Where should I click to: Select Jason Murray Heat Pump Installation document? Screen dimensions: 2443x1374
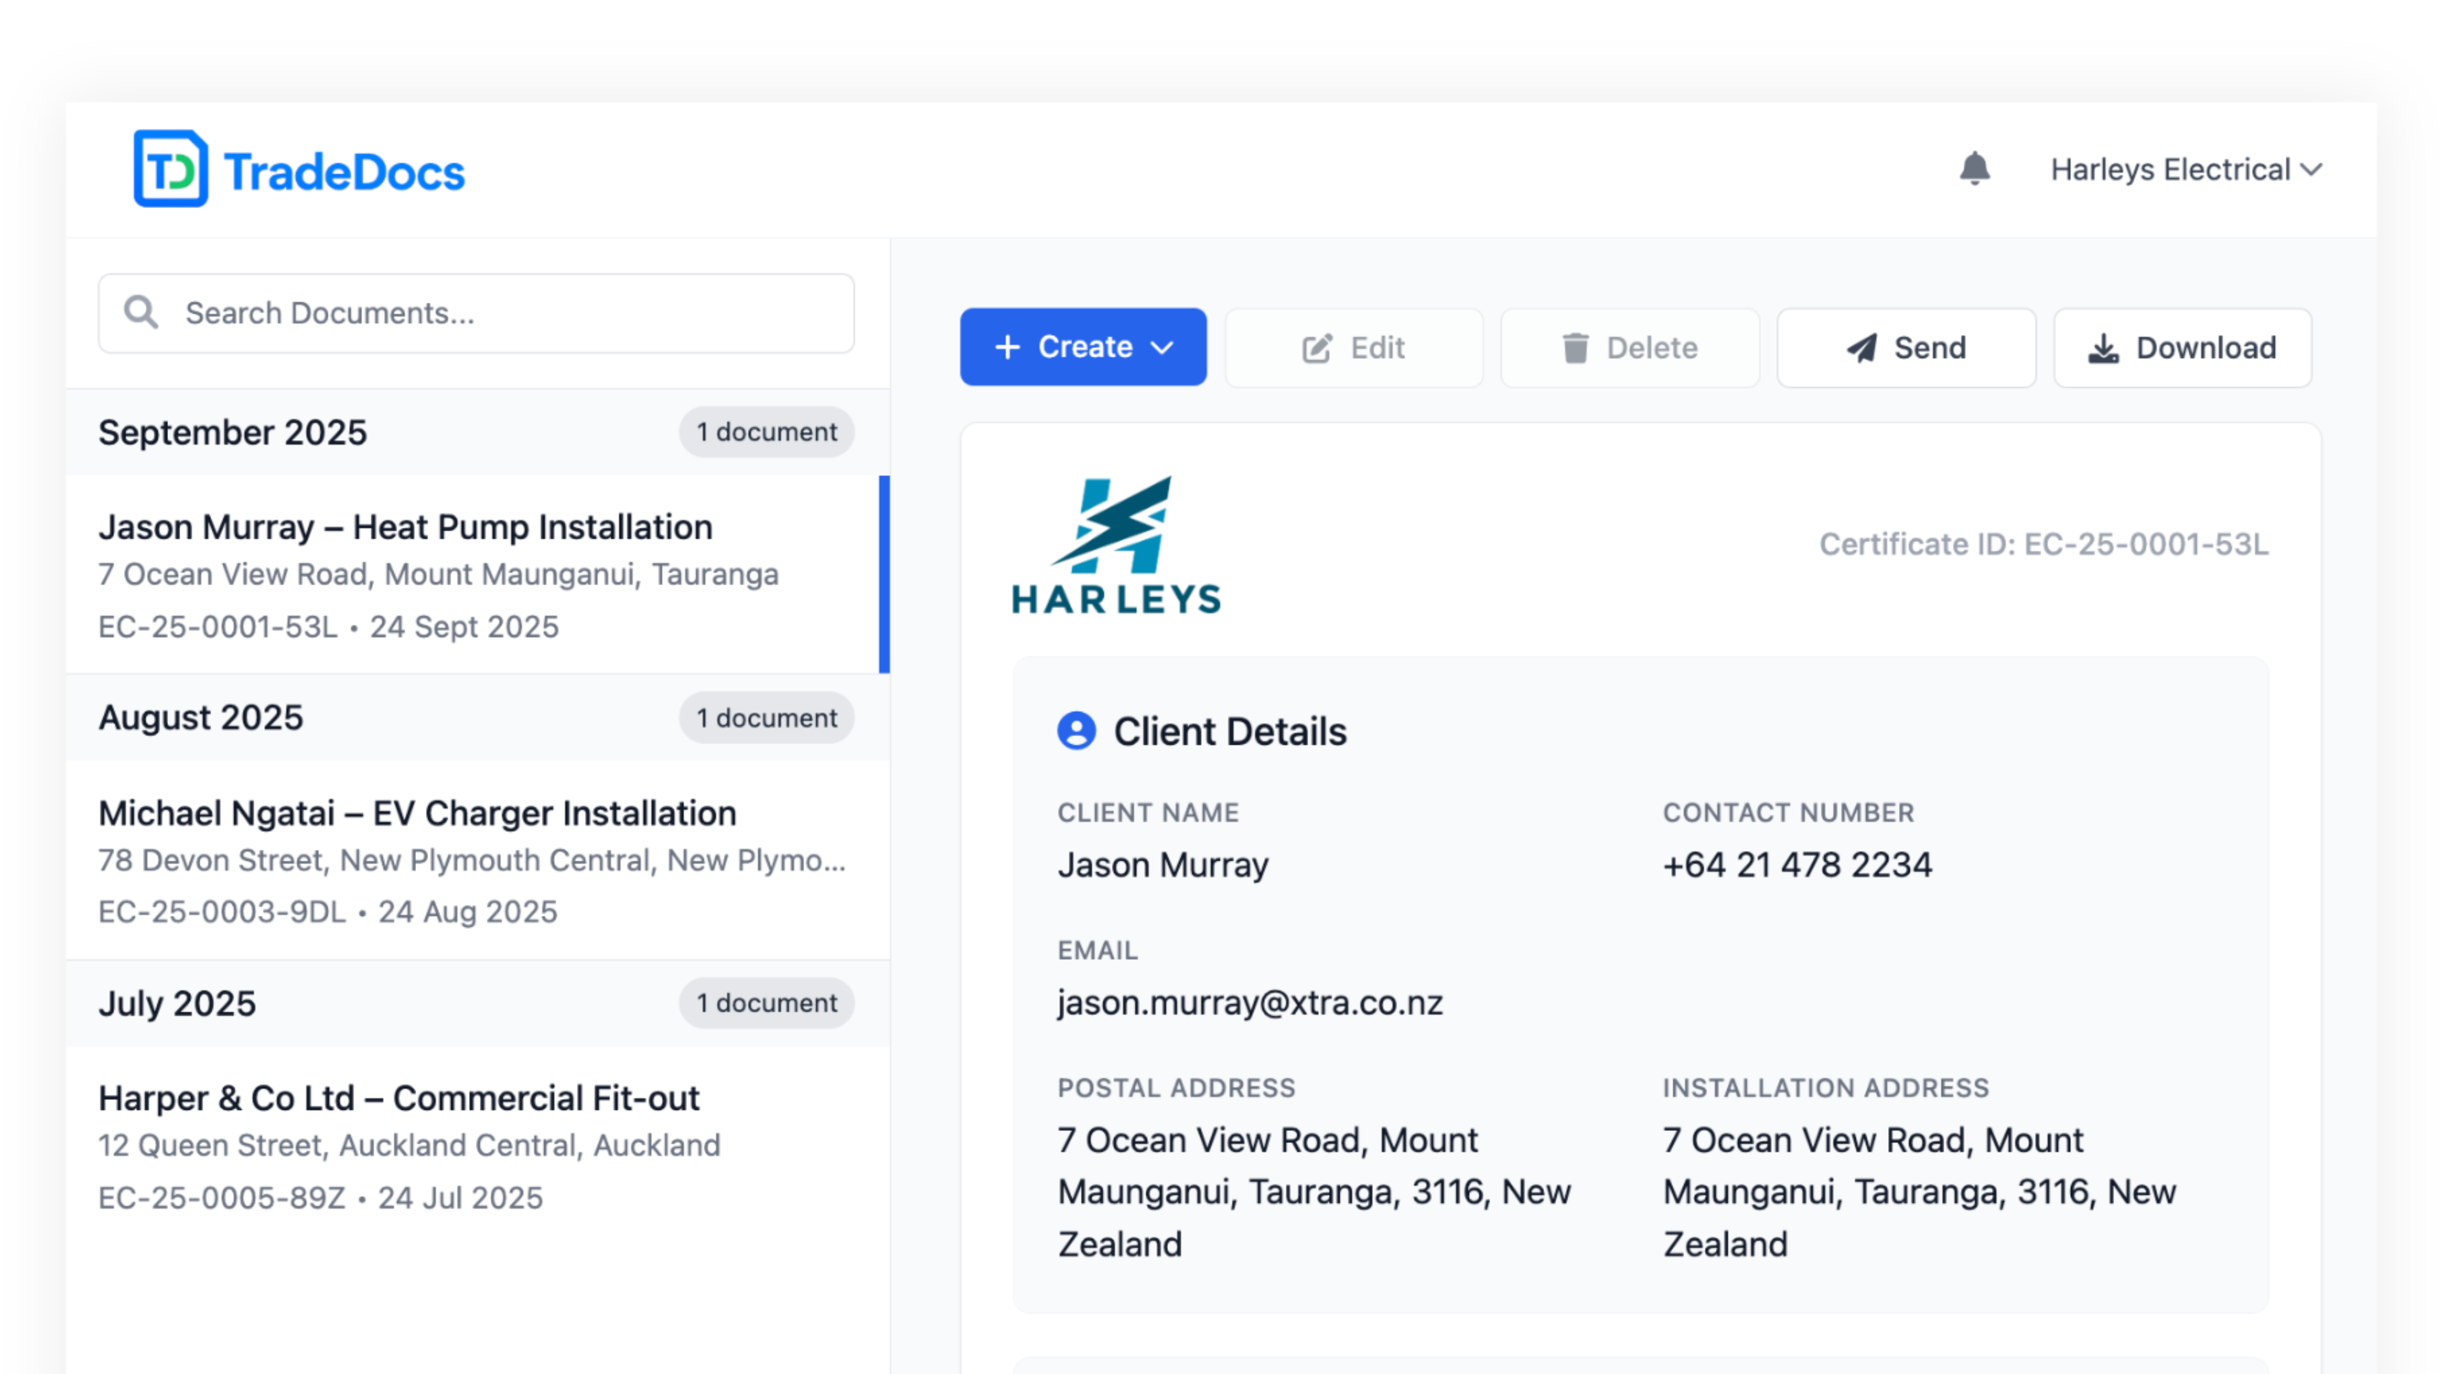(x=472, y=574)
